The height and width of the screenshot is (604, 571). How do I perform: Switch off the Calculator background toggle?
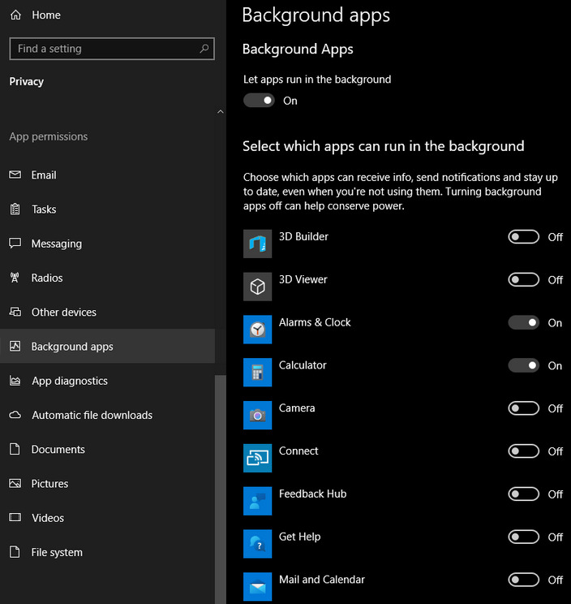point(523,365)
